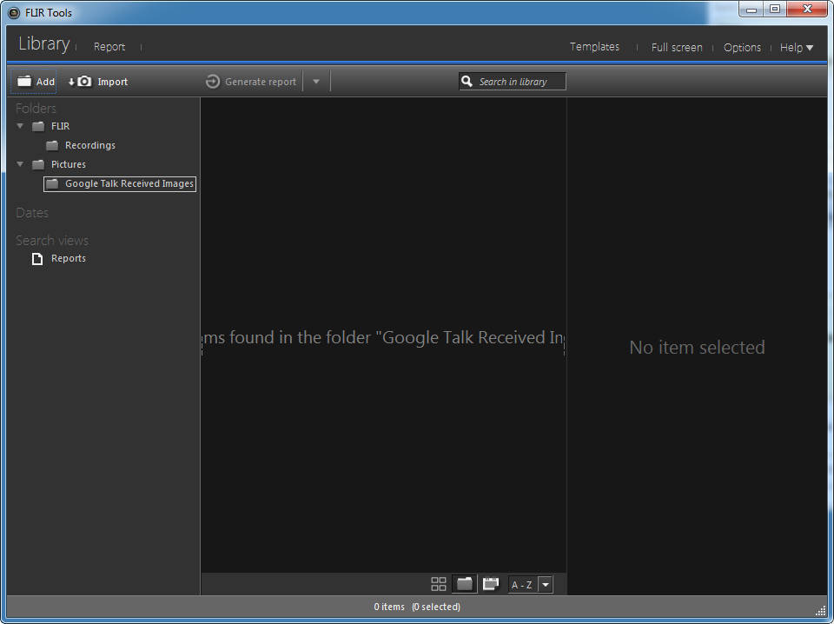This screenshot has width=834, height=624.
Task: Click the Recordings folder icon
Action: click(52, 146)
